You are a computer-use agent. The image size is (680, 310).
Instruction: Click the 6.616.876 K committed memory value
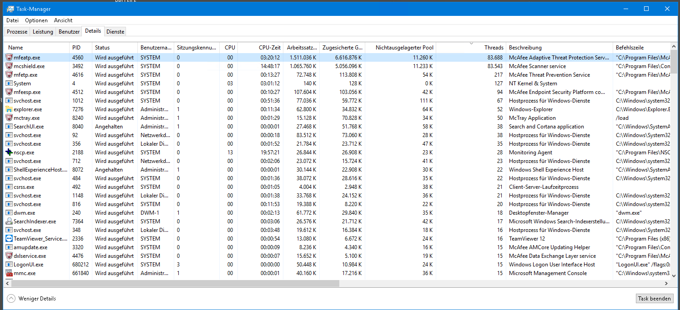349,58
